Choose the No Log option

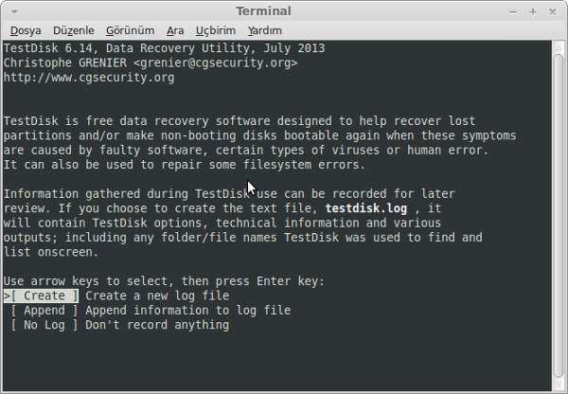coord(44,325)
